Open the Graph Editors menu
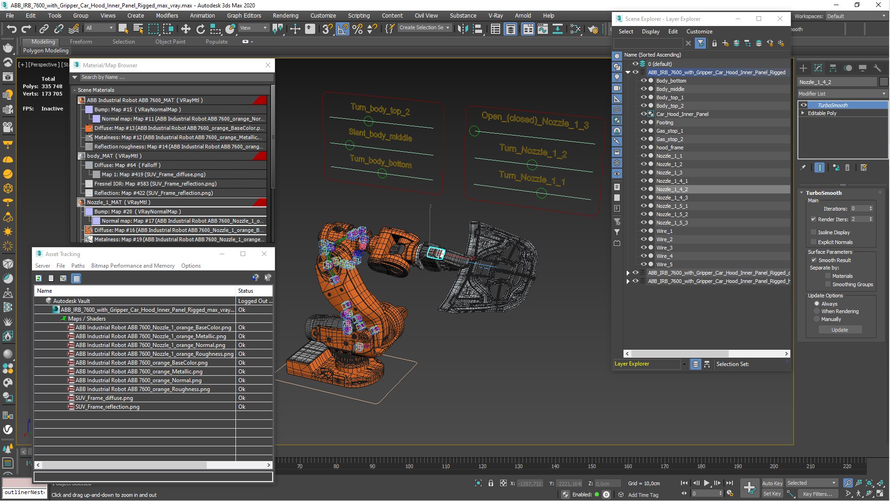 tap(244, 15)
